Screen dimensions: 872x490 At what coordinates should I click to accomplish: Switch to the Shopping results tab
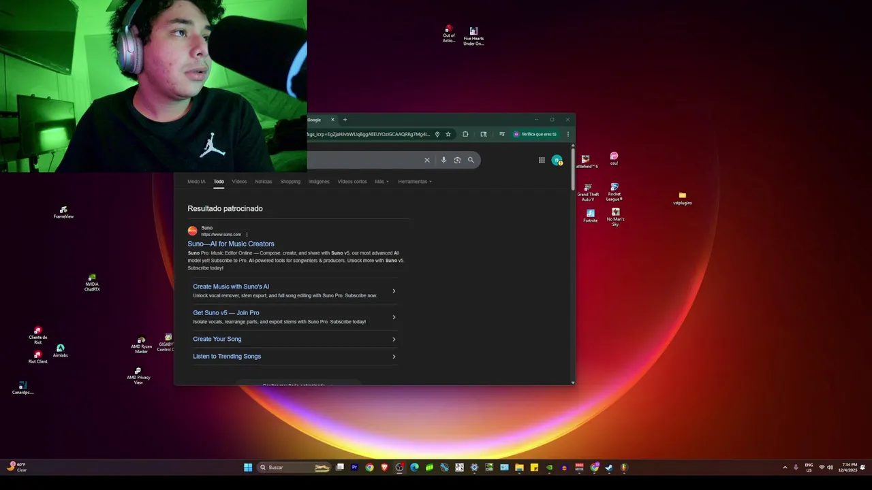point(290,182)
